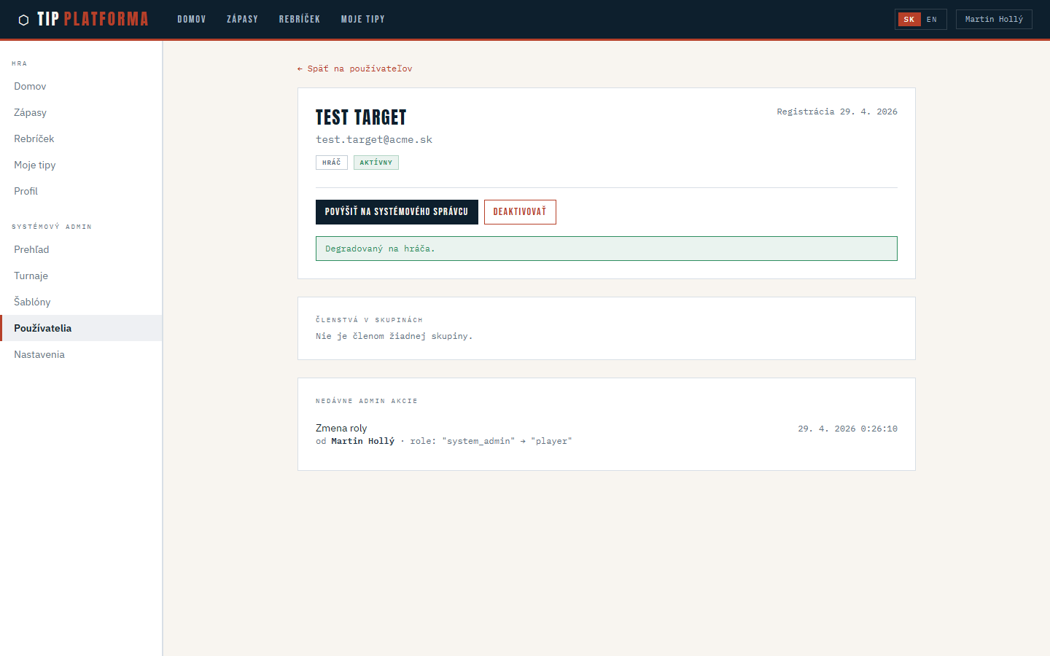Switch language to SK
The image size is (1050, 656).
pos(909,20)
